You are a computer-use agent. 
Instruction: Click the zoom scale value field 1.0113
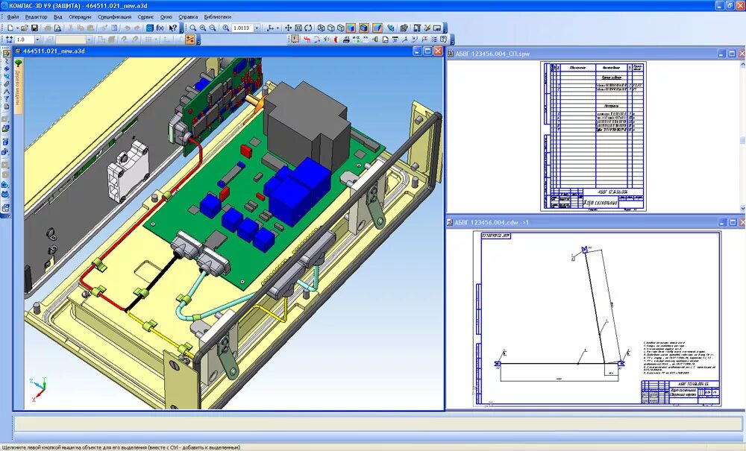pyautogui.click(x=242, y=28)
